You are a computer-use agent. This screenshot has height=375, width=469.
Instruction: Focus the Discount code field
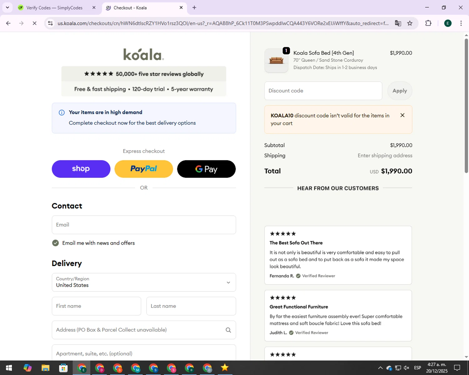[323, 91]
